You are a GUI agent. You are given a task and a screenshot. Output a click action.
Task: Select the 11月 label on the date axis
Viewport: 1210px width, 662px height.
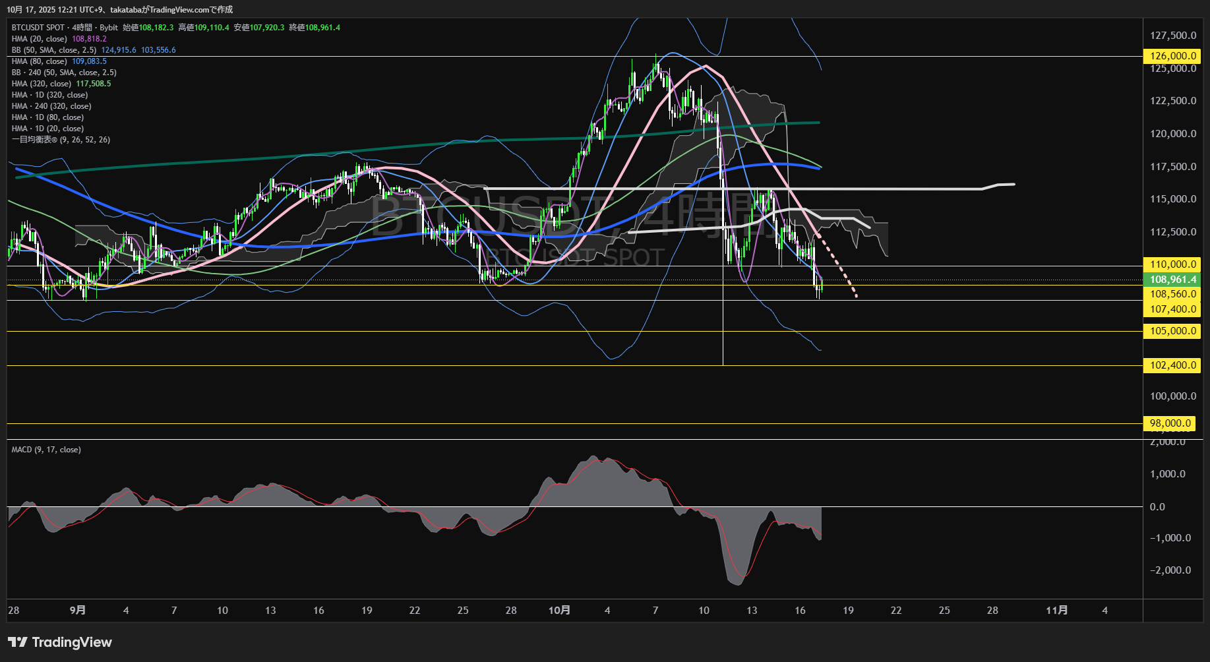pos(1056,611)
